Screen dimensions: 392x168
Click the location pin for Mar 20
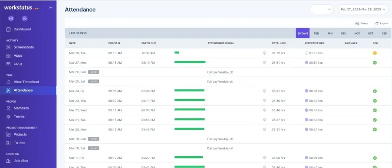(264, 129)
